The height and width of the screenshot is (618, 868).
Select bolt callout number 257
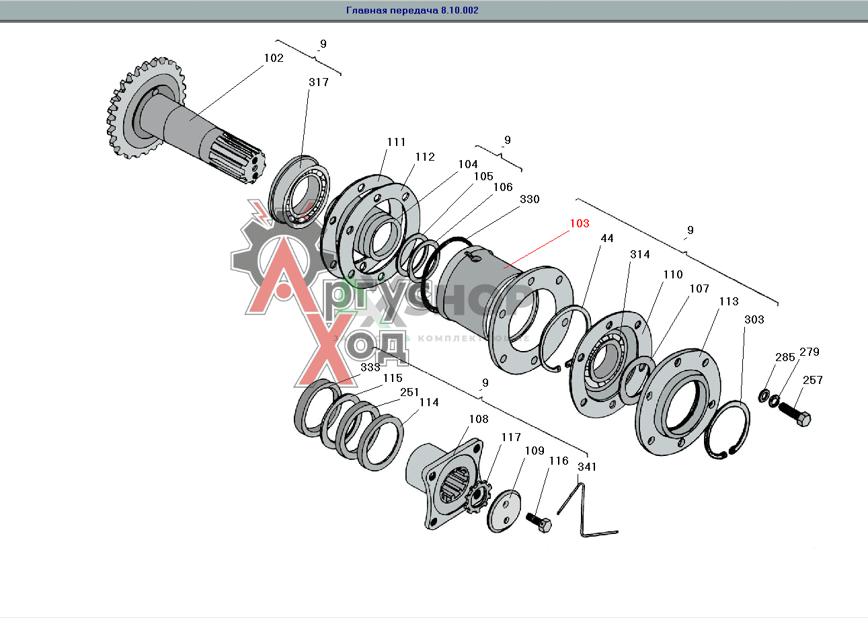tap(812, 381)
